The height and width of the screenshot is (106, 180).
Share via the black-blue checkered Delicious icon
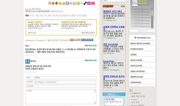point(85,3)
